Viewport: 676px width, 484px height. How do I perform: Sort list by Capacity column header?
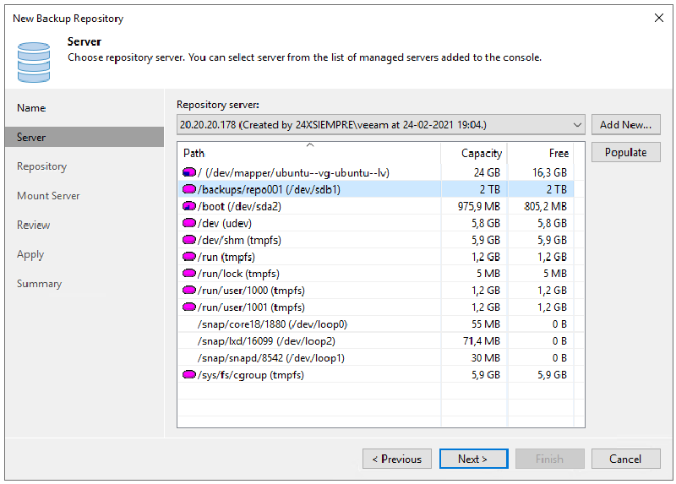tap(474, 153)
